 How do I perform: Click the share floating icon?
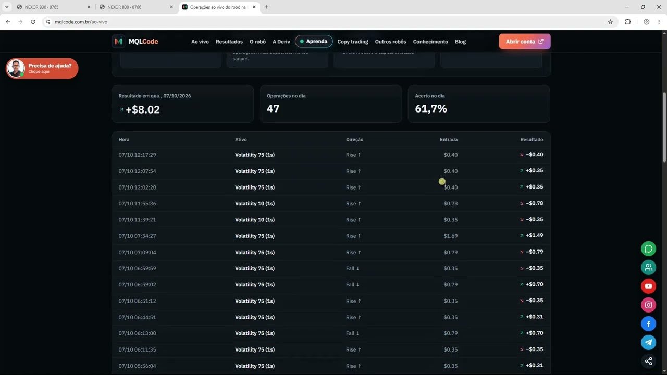[648, 361]
